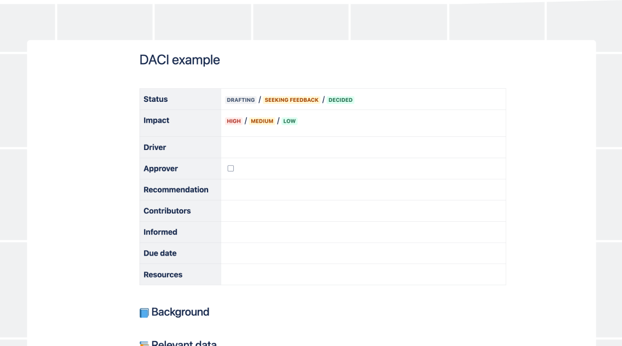Click the empty Contributors value cell
622x346 pixels.
pos(364,211)
